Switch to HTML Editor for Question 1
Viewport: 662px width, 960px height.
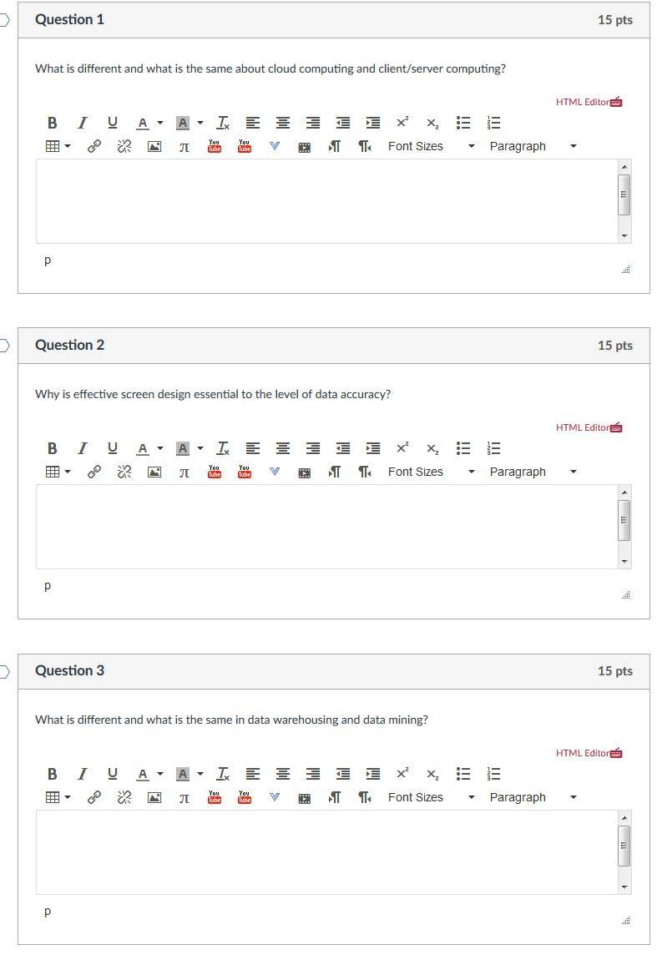pyautogui.click(x=589, y=102)
